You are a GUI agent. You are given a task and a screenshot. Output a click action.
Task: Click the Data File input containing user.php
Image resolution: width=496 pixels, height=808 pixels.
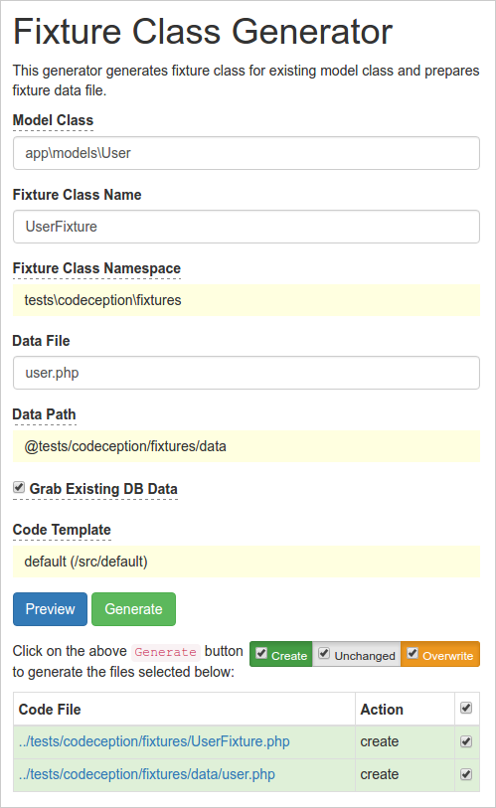click(x=247, y=373)
